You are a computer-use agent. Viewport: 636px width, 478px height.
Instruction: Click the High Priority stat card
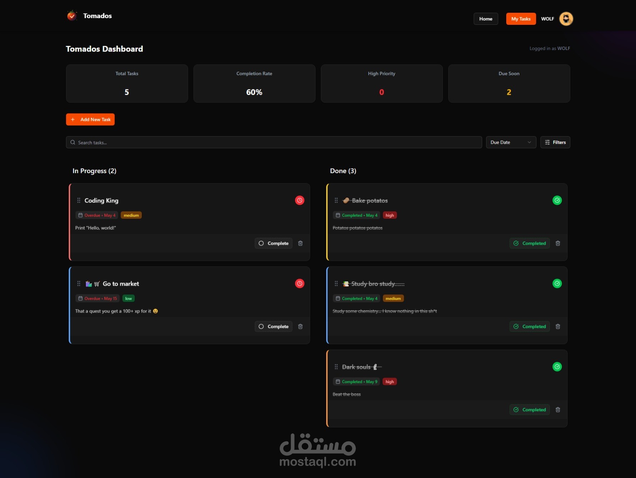382,83
